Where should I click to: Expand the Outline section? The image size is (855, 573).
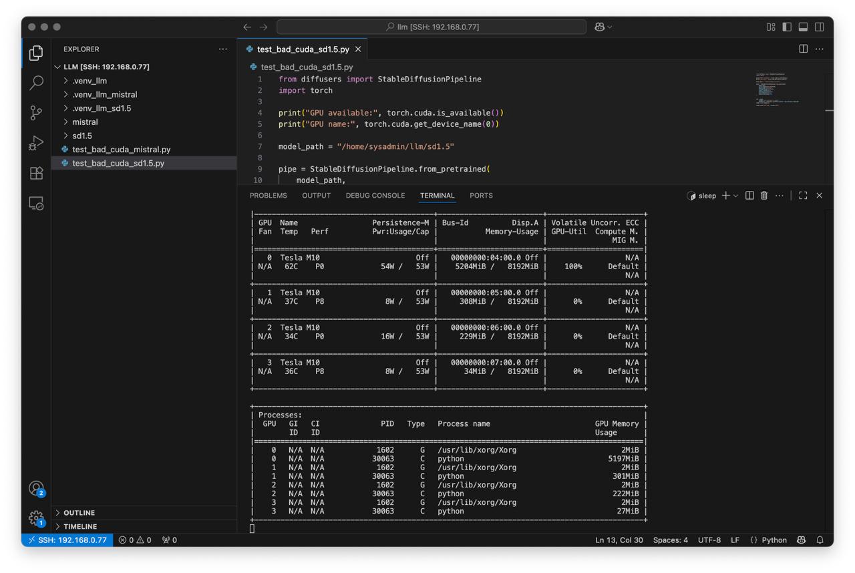[144, 512]
